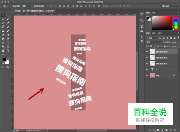Select the Horizontal Type tool

pos(8,43)
